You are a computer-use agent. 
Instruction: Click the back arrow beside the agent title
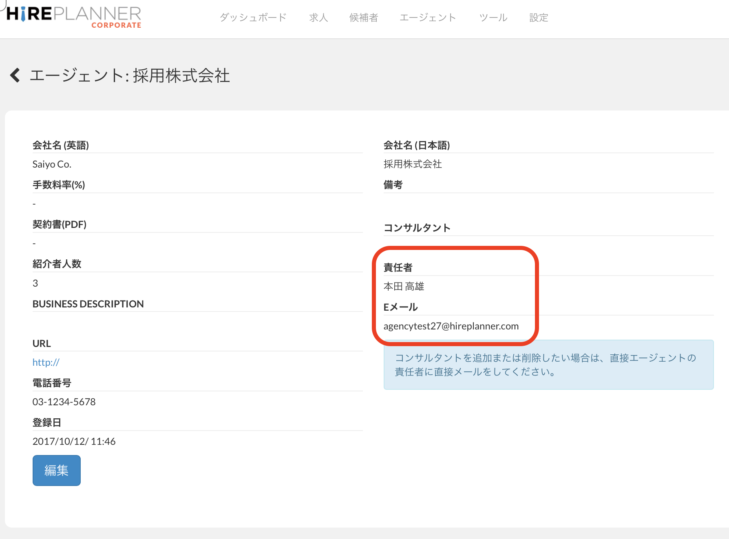tap(15, 75)
